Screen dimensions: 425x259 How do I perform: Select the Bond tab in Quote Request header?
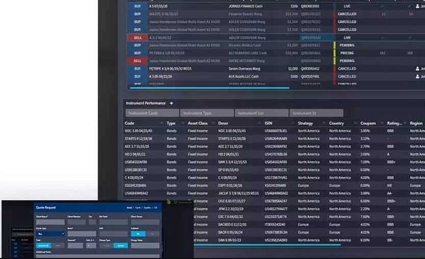pos(129,208)
